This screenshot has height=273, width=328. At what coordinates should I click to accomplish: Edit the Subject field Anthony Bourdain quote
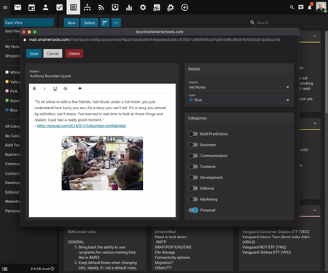102,76
